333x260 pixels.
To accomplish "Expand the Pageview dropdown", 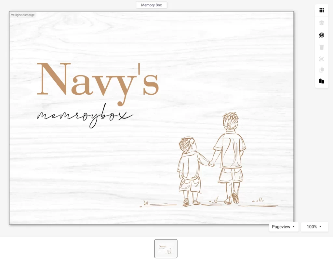I will 283,227.
